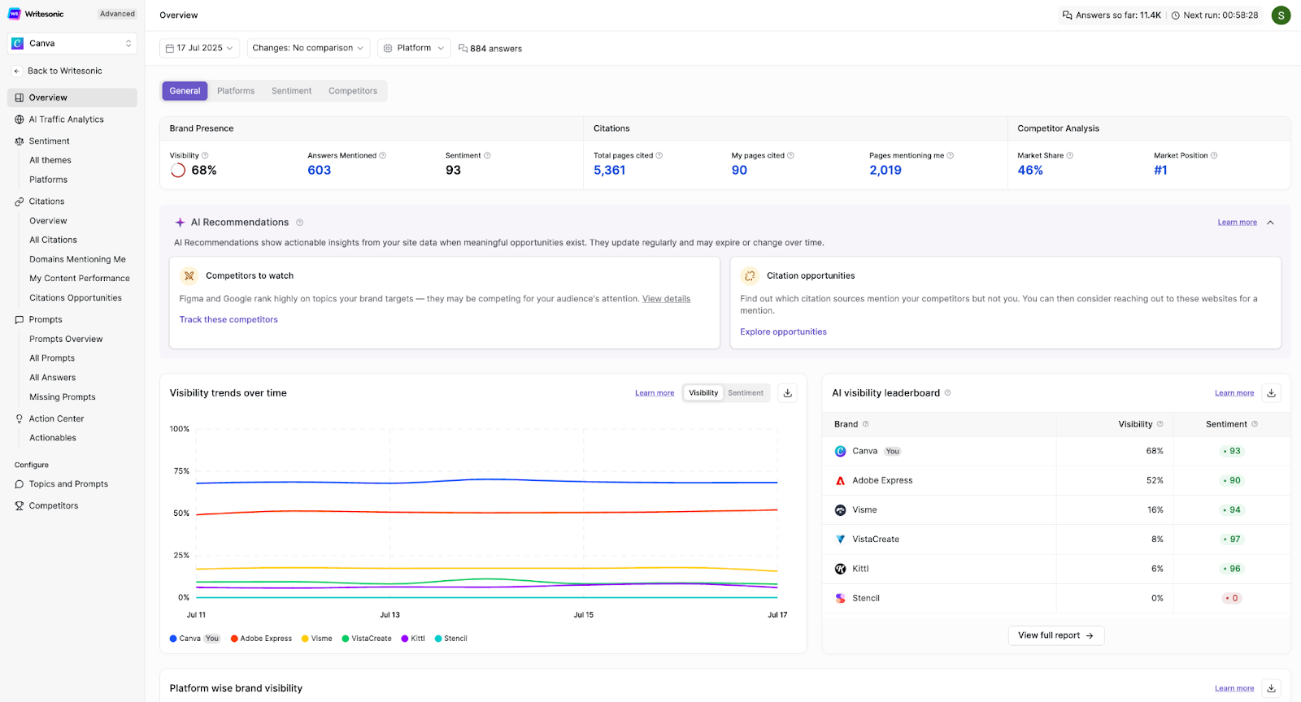This screenshot has height=702, width=1301.
Task: Download the Visibility trends chart
Action: click(787, 393)
